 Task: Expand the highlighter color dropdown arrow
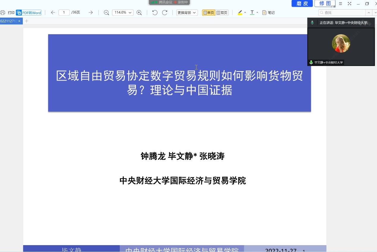(x=245, y=12)
